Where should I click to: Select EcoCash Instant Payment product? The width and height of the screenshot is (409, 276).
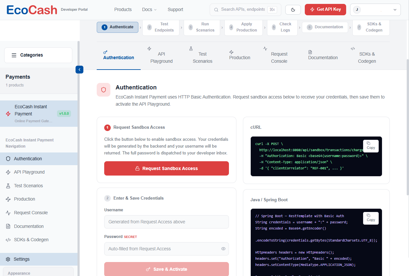39,114
